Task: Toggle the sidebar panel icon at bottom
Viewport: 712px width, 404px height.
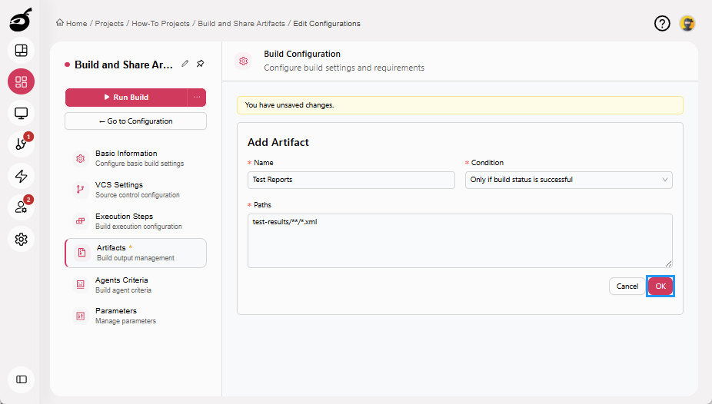Action: click(21, 379)
